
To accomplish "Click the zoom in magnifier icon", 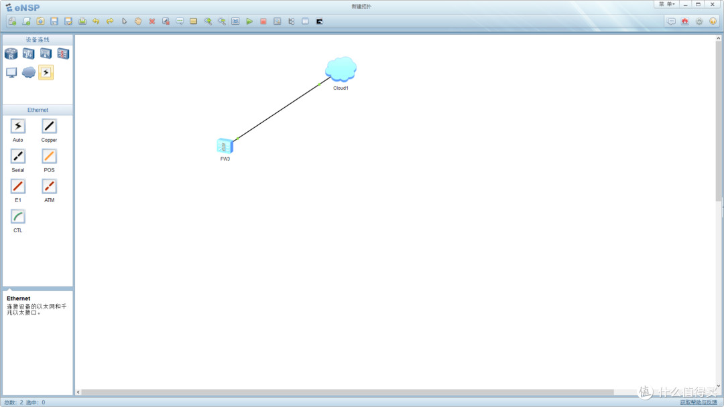I will tap(208, 21).
